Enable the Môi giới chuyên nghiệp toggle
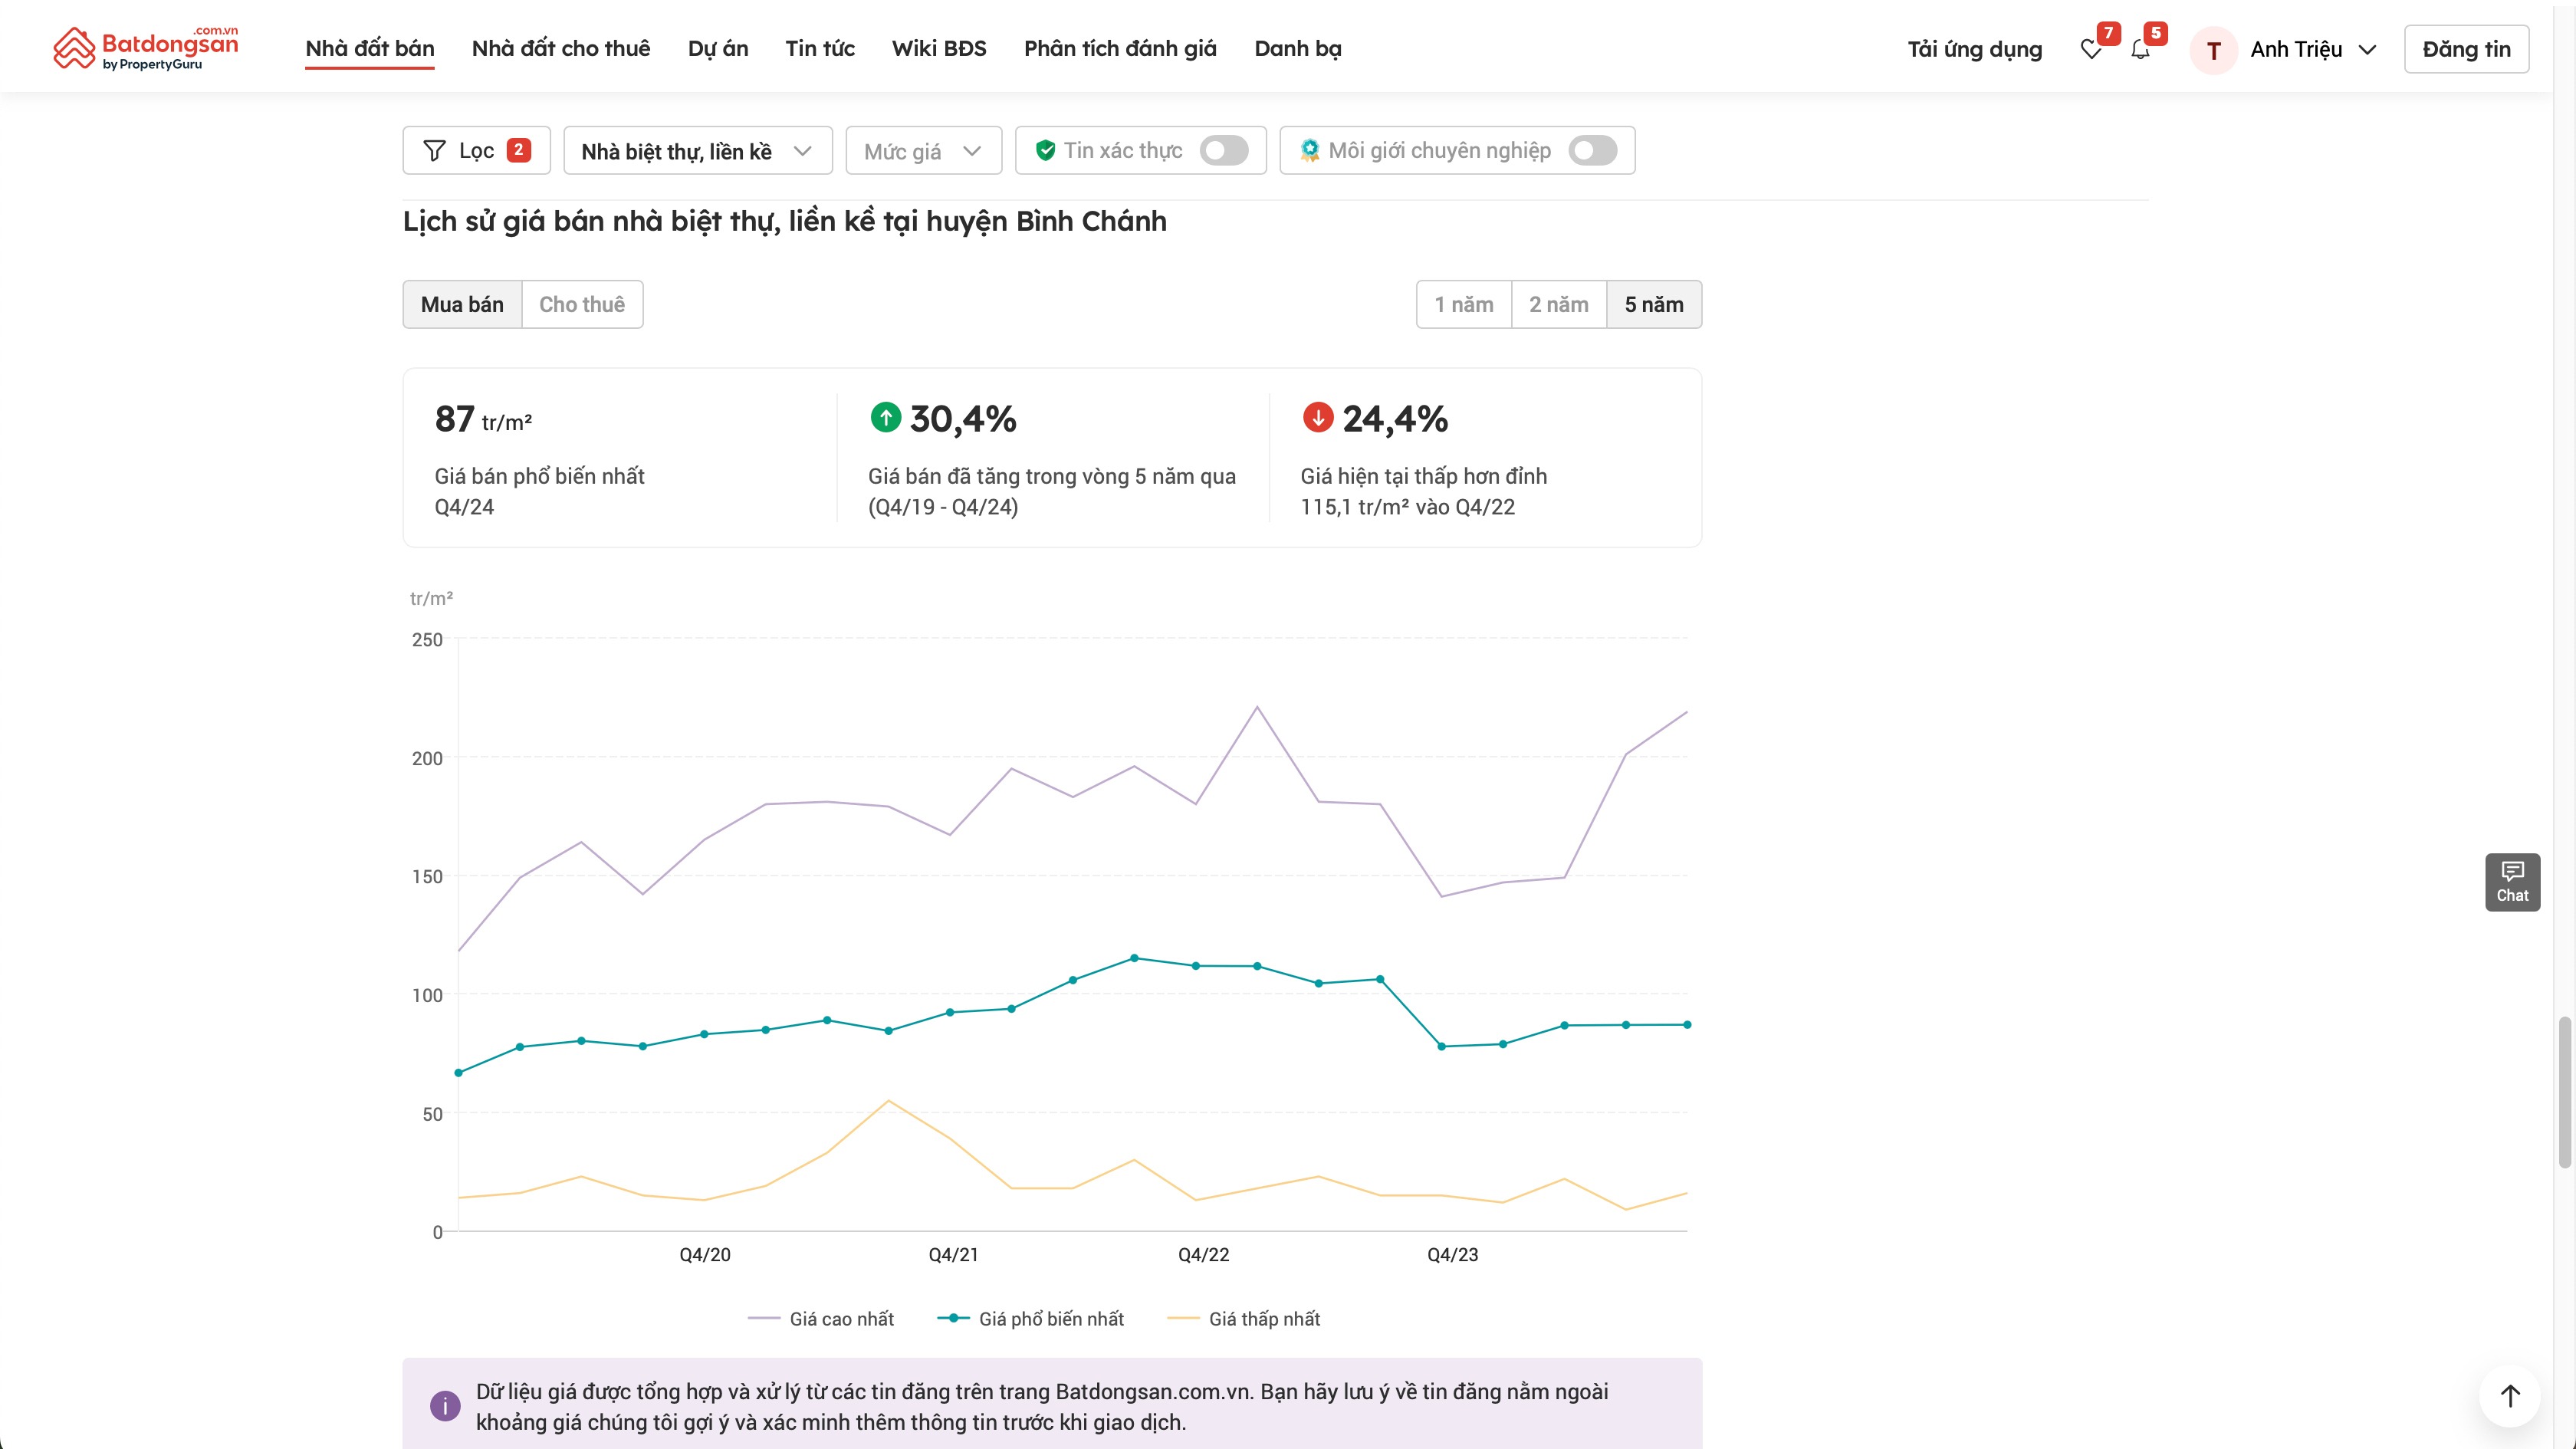The height and width of the screenshot is (1449, 2576). pos(1592,150)
